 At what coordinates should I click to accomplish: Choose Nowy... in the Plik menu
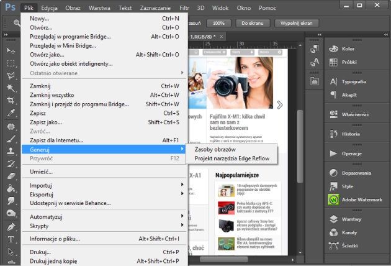tap(104, 19)
